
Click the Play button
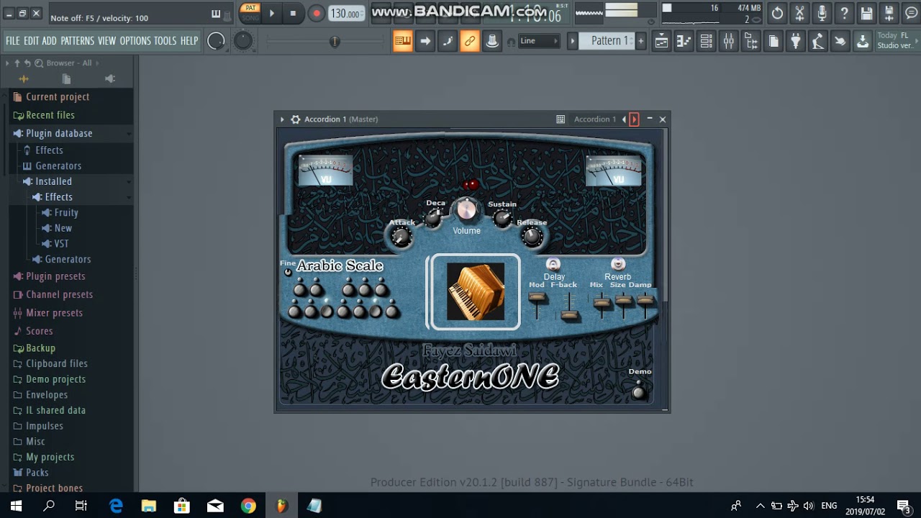pos(271,13)
